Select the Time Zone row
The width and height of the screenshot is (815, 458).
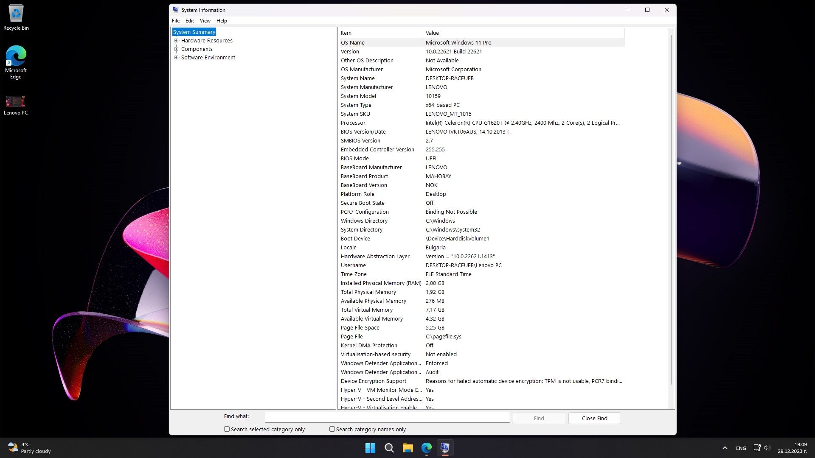tap(481, 274)
